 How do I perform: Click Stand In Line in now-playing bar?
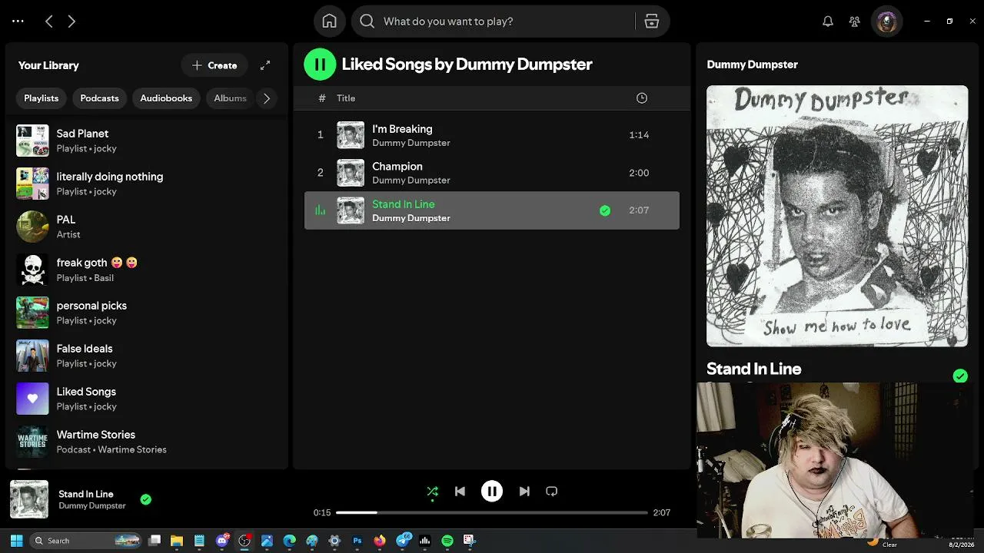(86, 494)
